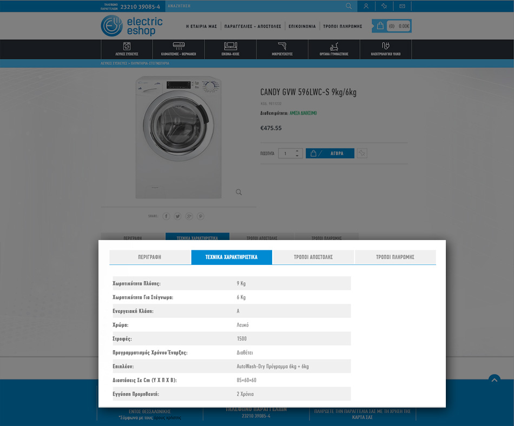
Task: Click the €475.55 price
Action: (271, 128)
